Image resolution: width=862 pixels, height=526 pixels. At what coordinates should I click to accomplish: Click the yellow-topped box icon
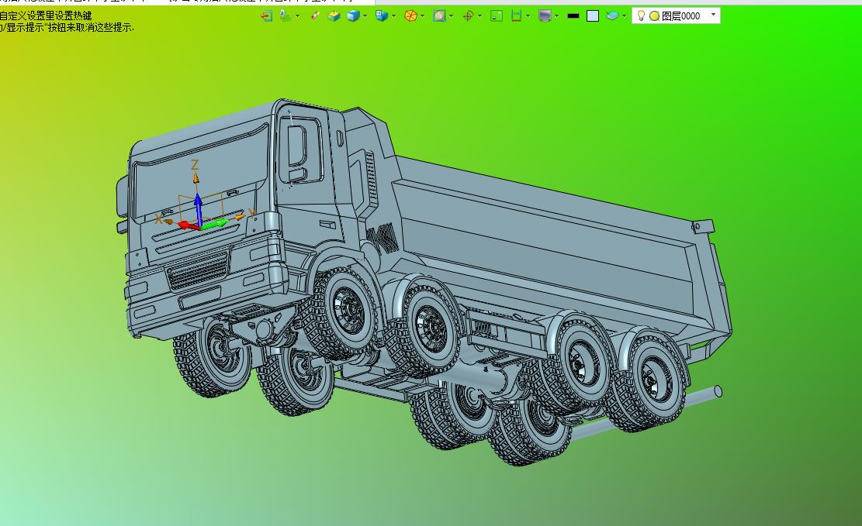coord(334,16)
